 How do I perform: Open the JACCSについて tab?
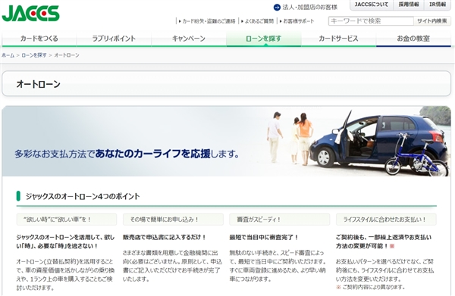click(x=371, y=5)
